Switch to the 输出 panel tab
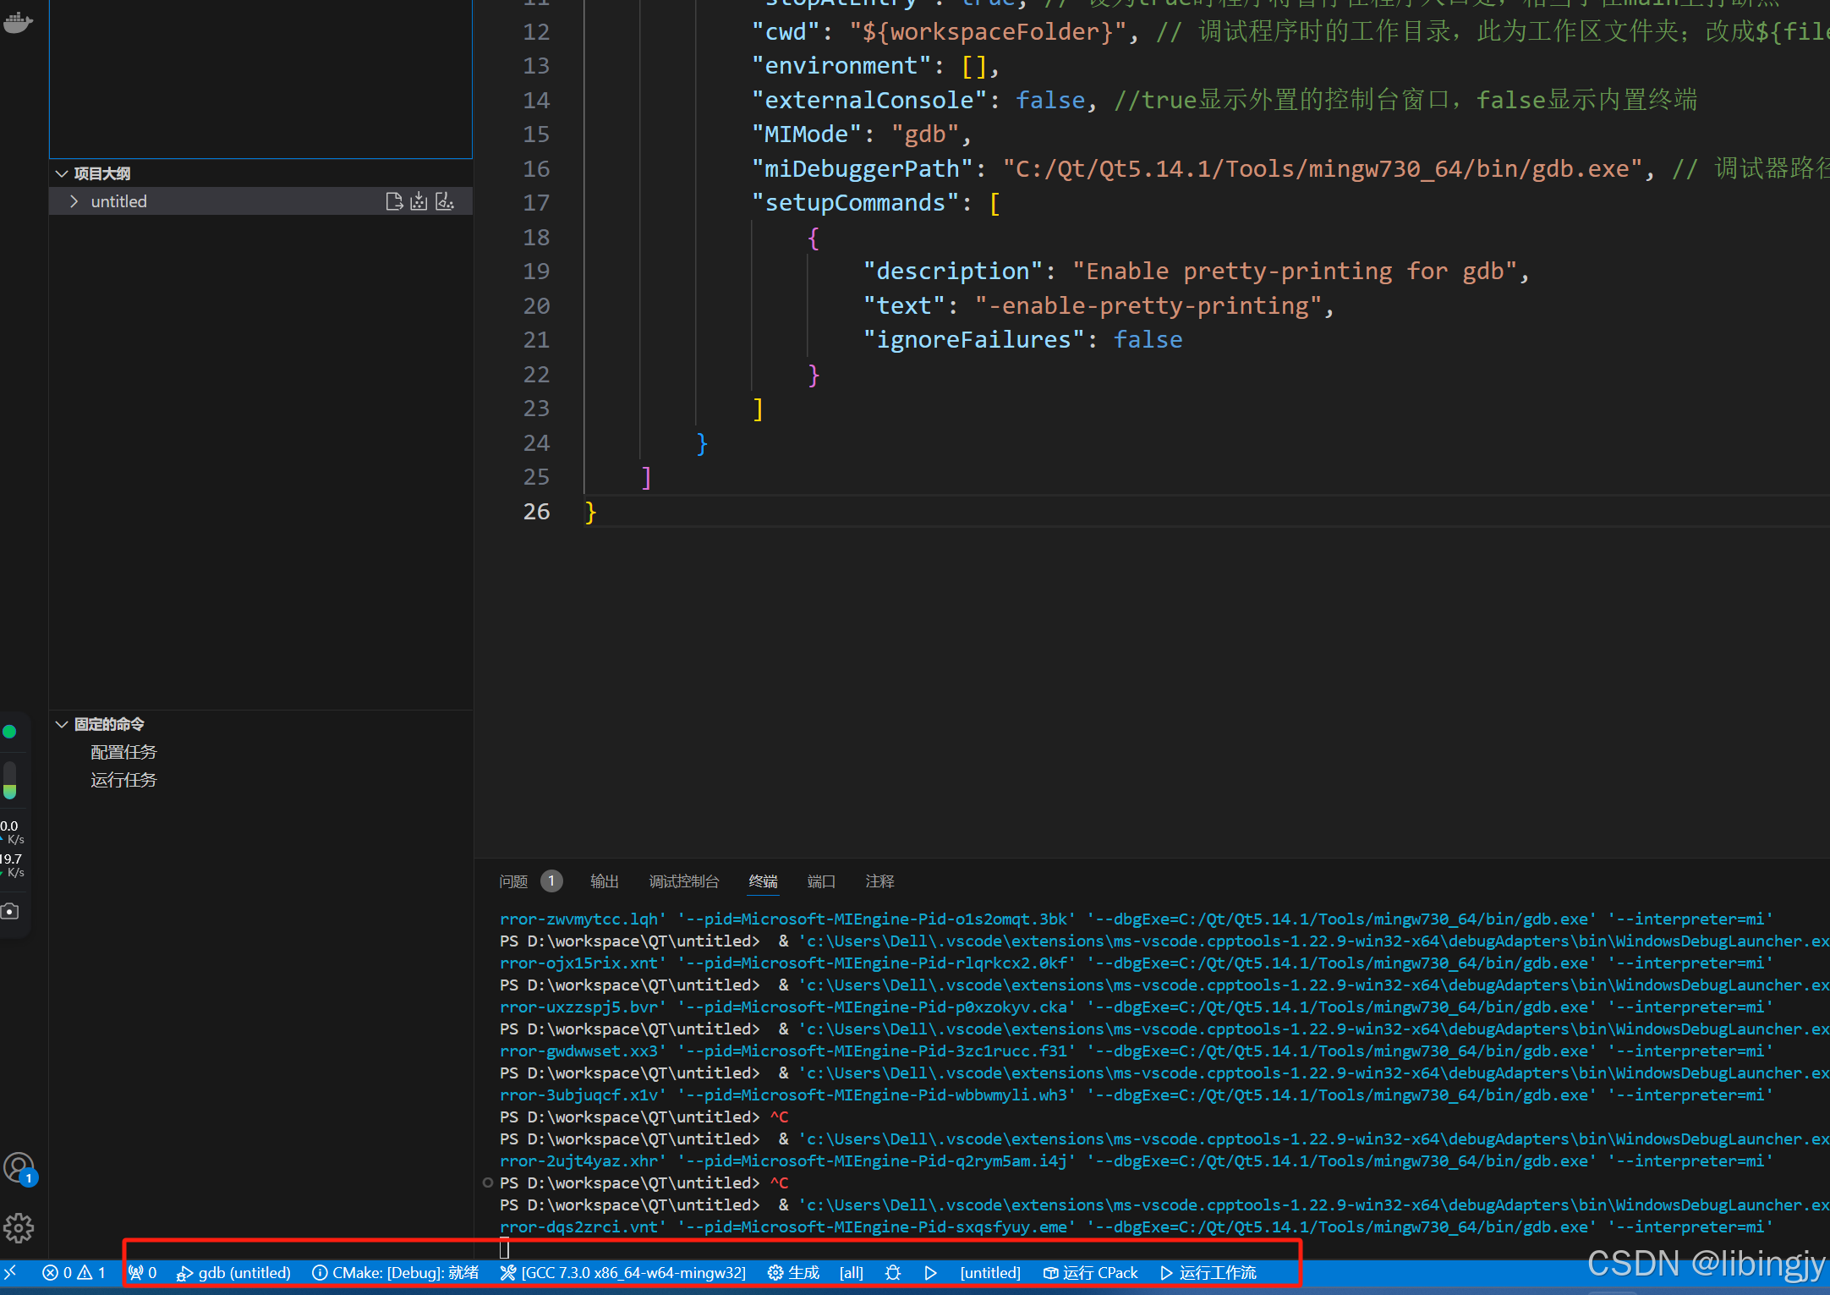This screenshot has width=1830, height=1295. (x=604, y=881)
